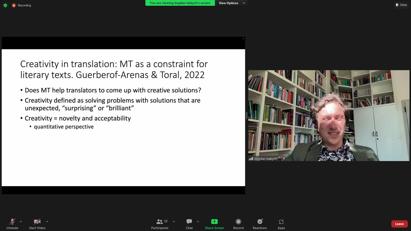Open the View Options menu
This screenshot has width=411, height=231.
[x=232, y=3]
